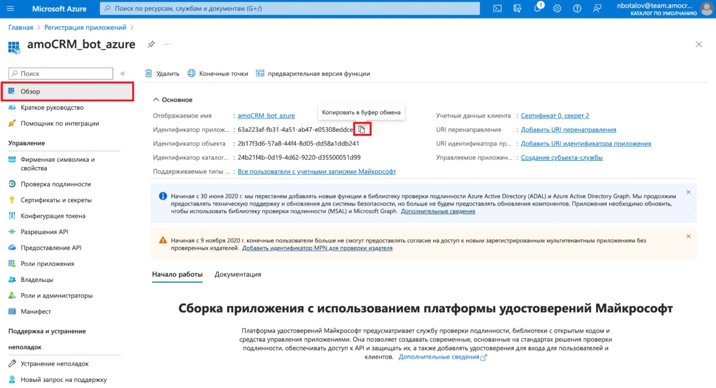Click the amoCRM_bot_azure display name link
This screenshot has height=388, width=716.
[266, 116]
